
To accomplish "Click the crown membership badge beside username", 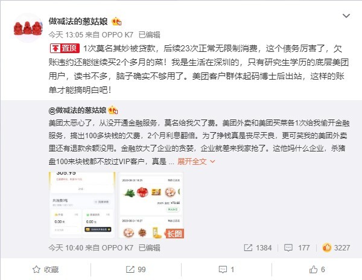I will (116, 22).
